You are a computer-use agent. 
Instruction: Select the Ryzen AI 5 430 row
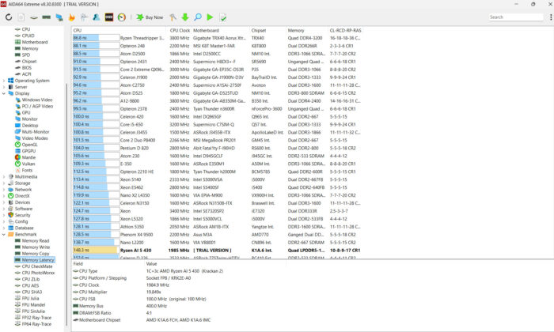217,250
